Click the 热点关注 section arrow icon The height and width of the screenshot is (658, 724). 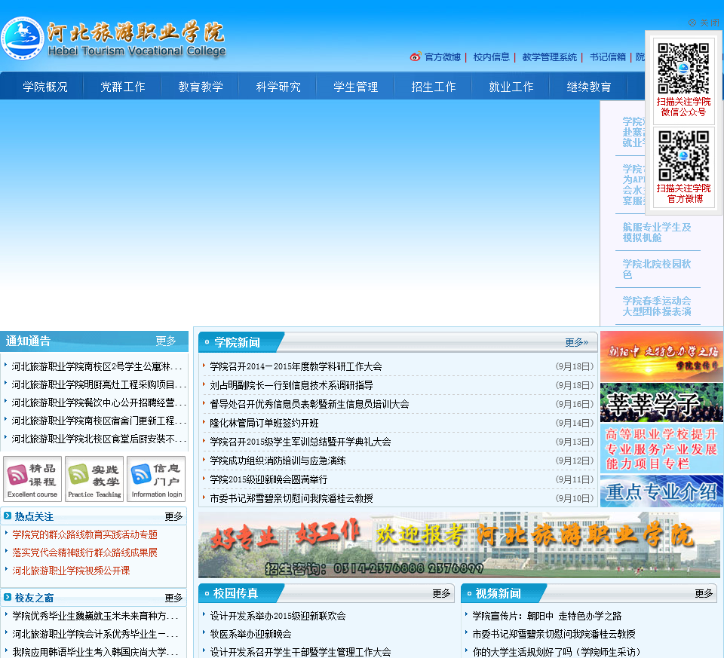8,516
